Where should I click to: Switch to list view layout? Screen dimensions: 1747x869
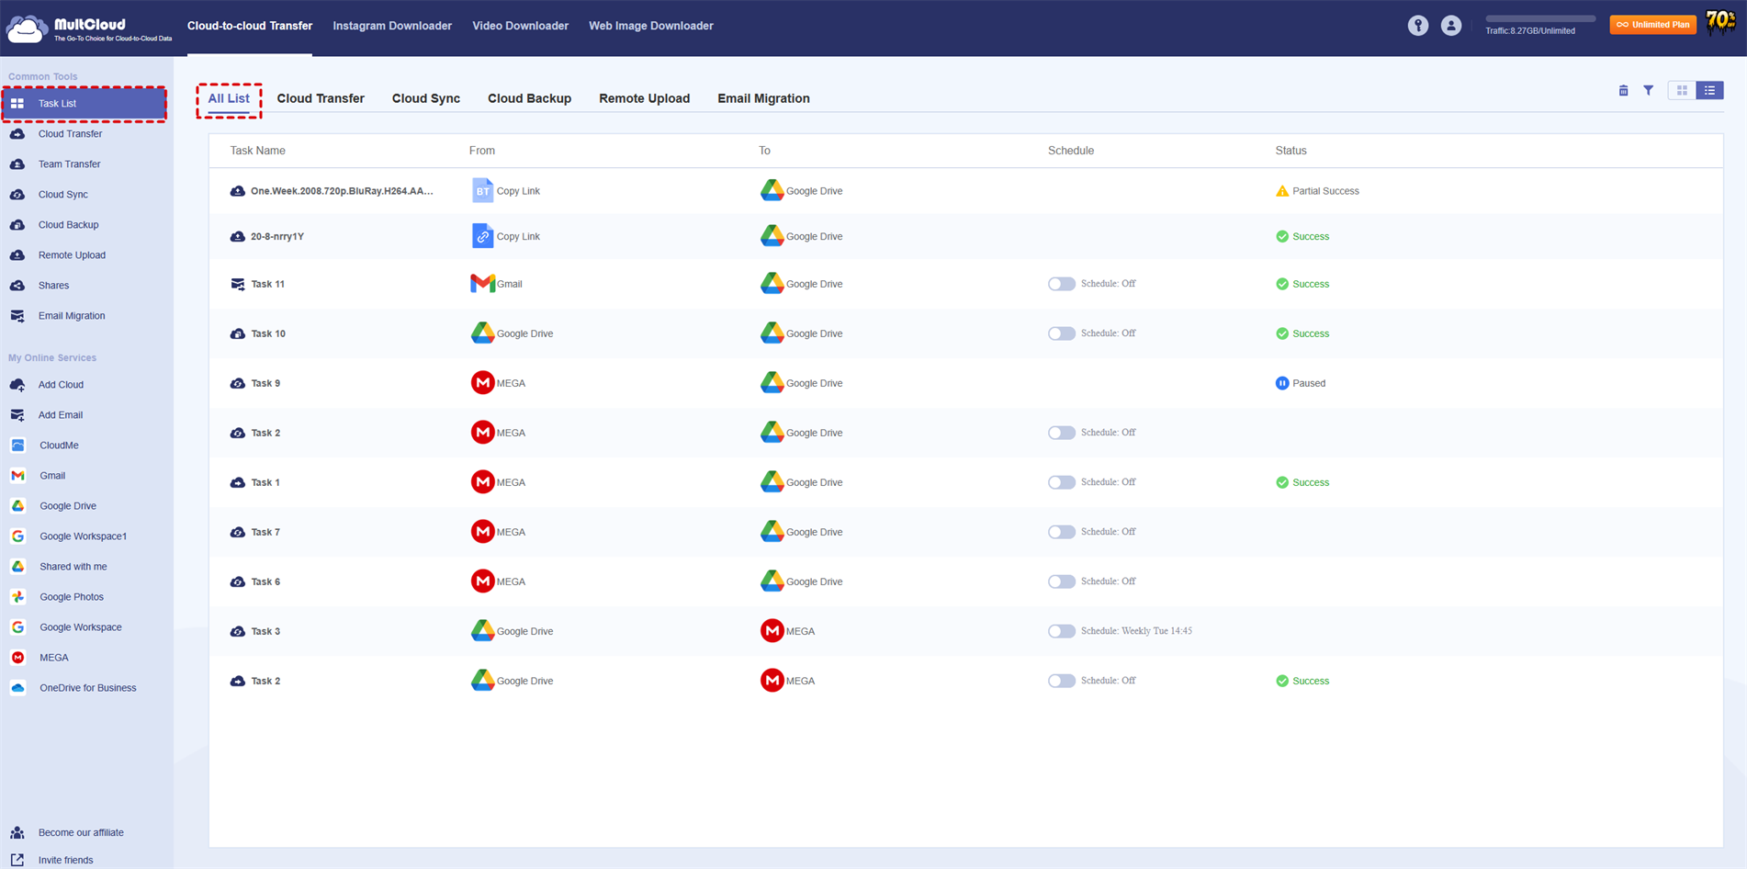point(1709,90)
